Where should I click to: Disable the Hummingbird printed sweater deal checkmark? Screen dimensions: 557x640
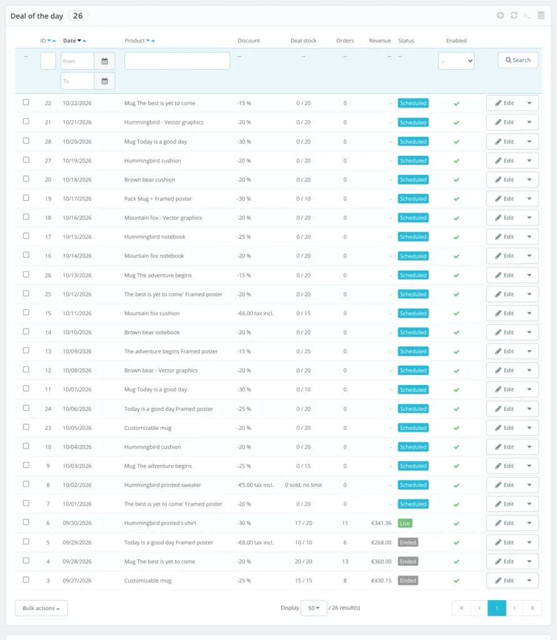[456, 485]
